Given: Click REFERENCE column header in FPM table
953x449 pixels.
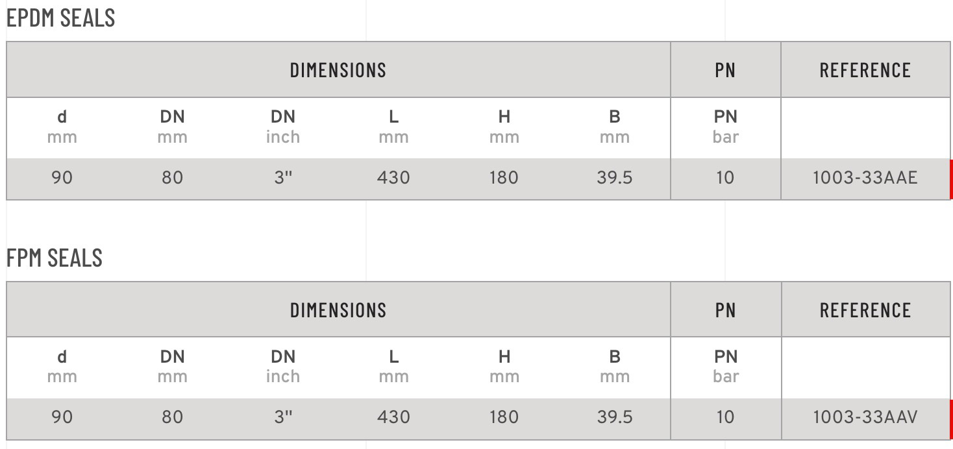Looking at the screenshot, I should [x=865, y=310].
